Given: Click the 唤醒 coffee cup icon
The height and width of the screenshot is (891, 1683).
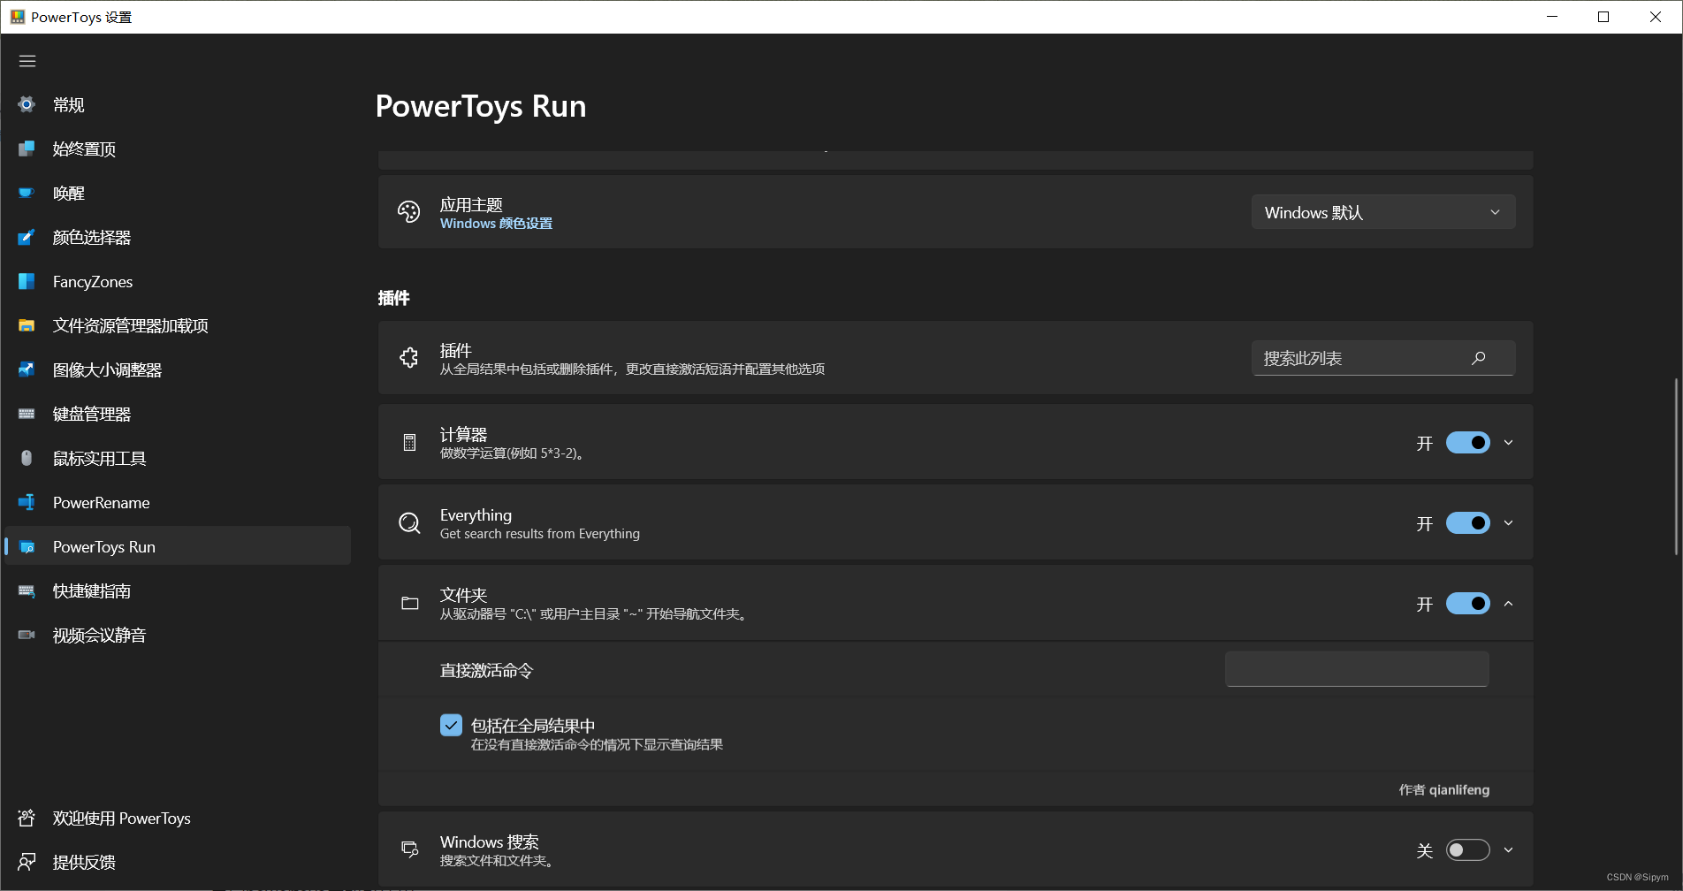Looking at the screenshot, I should point(27,193).
